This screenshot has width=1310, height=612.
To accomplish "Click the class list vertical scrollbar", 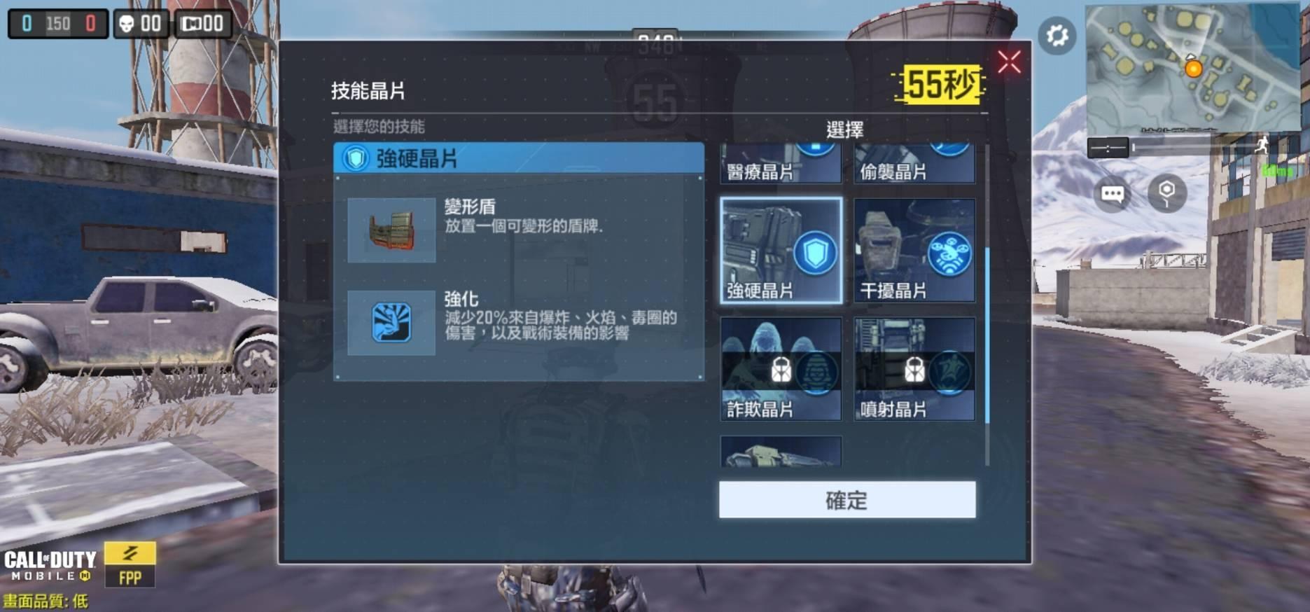I will pos(987,305).
